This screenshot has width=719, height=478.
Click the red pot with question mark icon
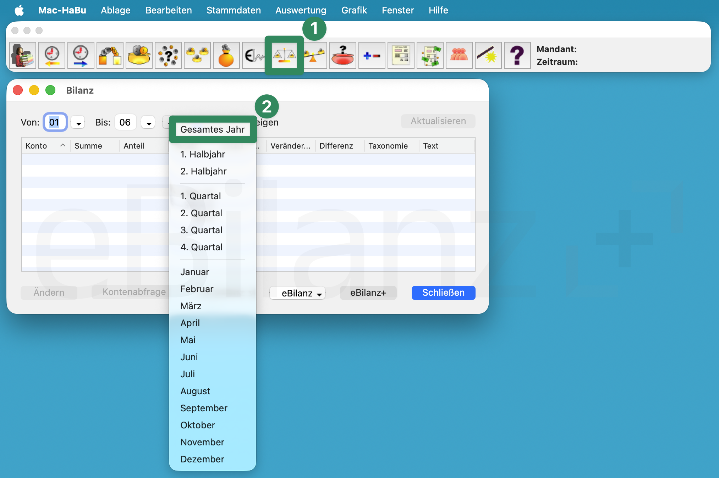coord(343,55)
